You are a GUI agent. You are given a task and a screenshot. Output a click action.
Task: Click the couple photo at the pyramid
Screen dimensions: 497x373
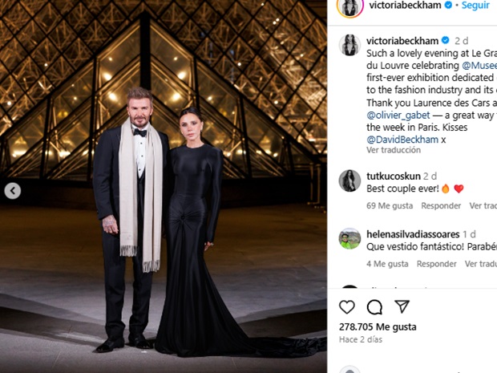(164, 186)
